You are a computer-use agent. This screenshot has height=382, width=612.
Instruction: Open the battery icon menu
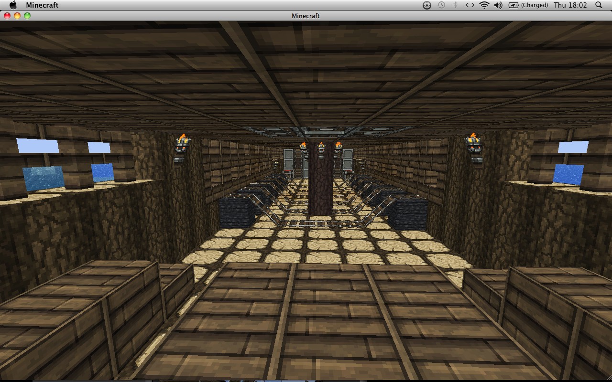tap(513, 5)
